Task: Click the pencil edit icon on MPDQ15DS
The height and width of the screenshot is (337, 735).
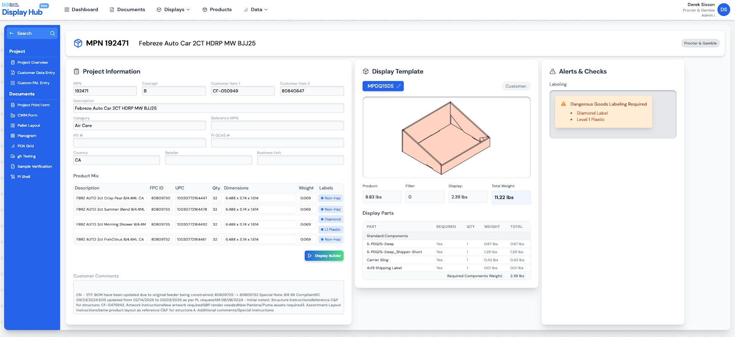Action: pyautogui.click(x=398, y=86)
